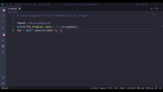163x92 pixels.
Task: Click the minimap code preview
Action: click(x=155, y=14)
